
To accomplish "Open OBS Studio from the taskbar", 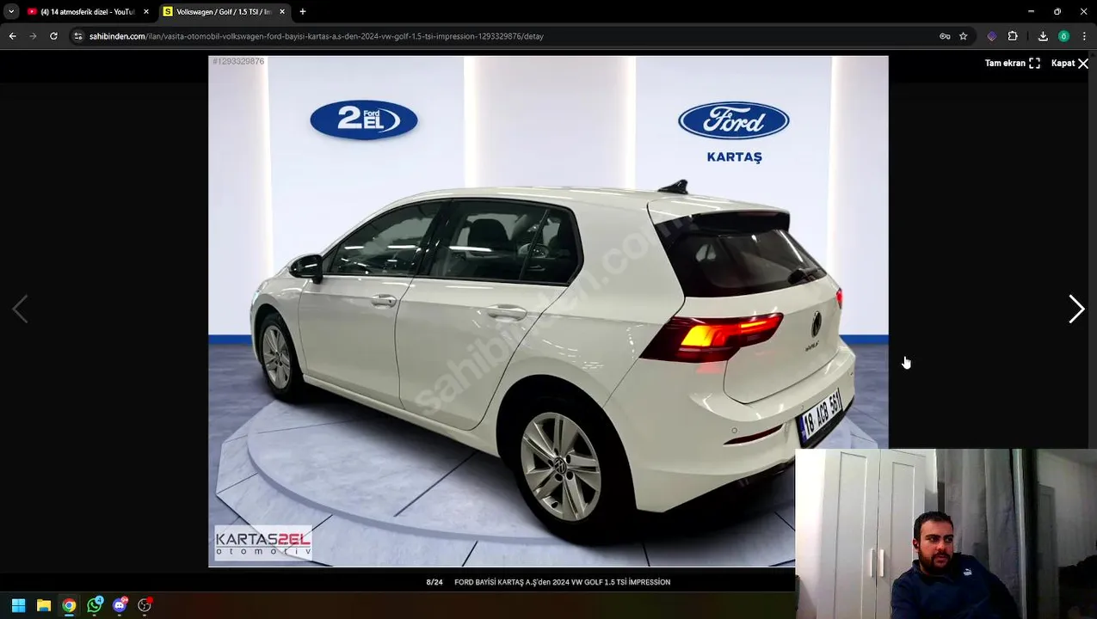I will point(145,605).
